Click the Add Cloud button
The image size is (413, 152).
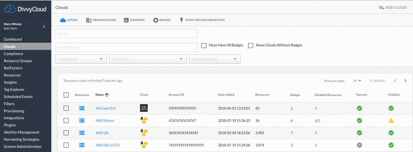tap(393, 7)
